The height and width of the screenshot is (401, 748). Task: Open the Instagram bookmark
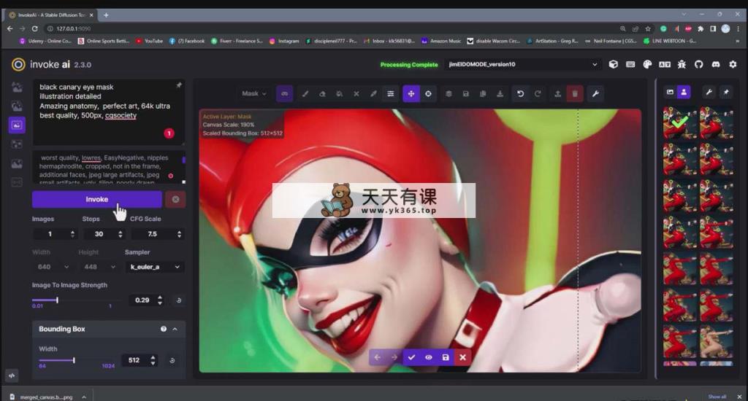(284, 42)
